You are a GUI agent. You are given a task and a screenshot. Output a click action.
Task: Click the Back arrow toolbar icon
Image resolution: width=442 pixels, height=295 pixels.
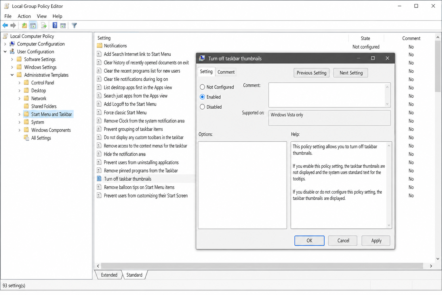coord(5,25)
